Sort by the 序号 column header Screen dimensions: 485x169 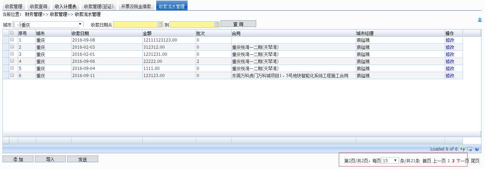click(x=27, y=33)
